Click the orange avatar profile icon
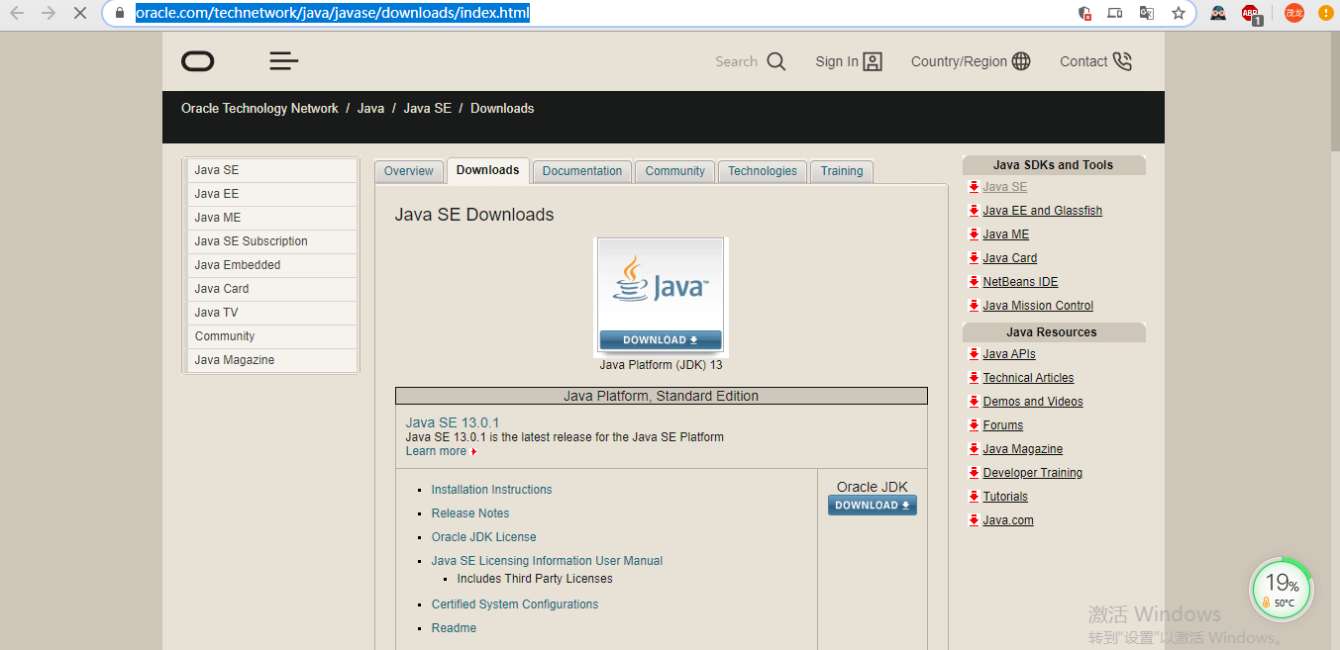This screenshot has width=1340, height=650. click(x=1294, y=13)
